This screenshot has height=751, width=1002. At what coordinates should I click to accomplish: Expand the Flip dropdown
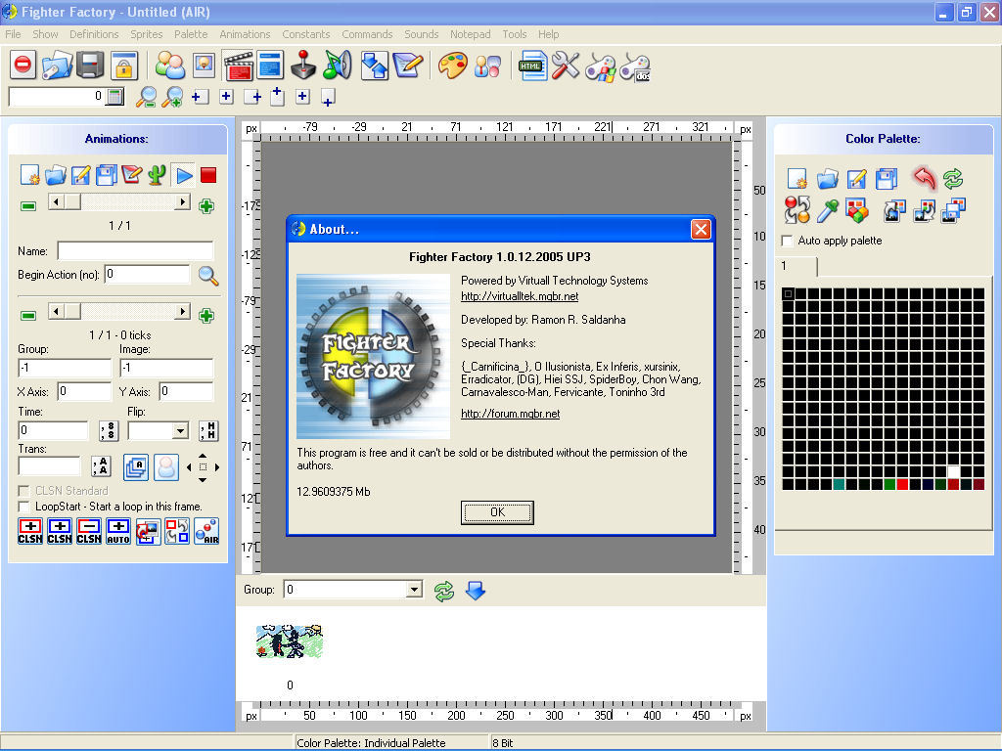[181, 431]
